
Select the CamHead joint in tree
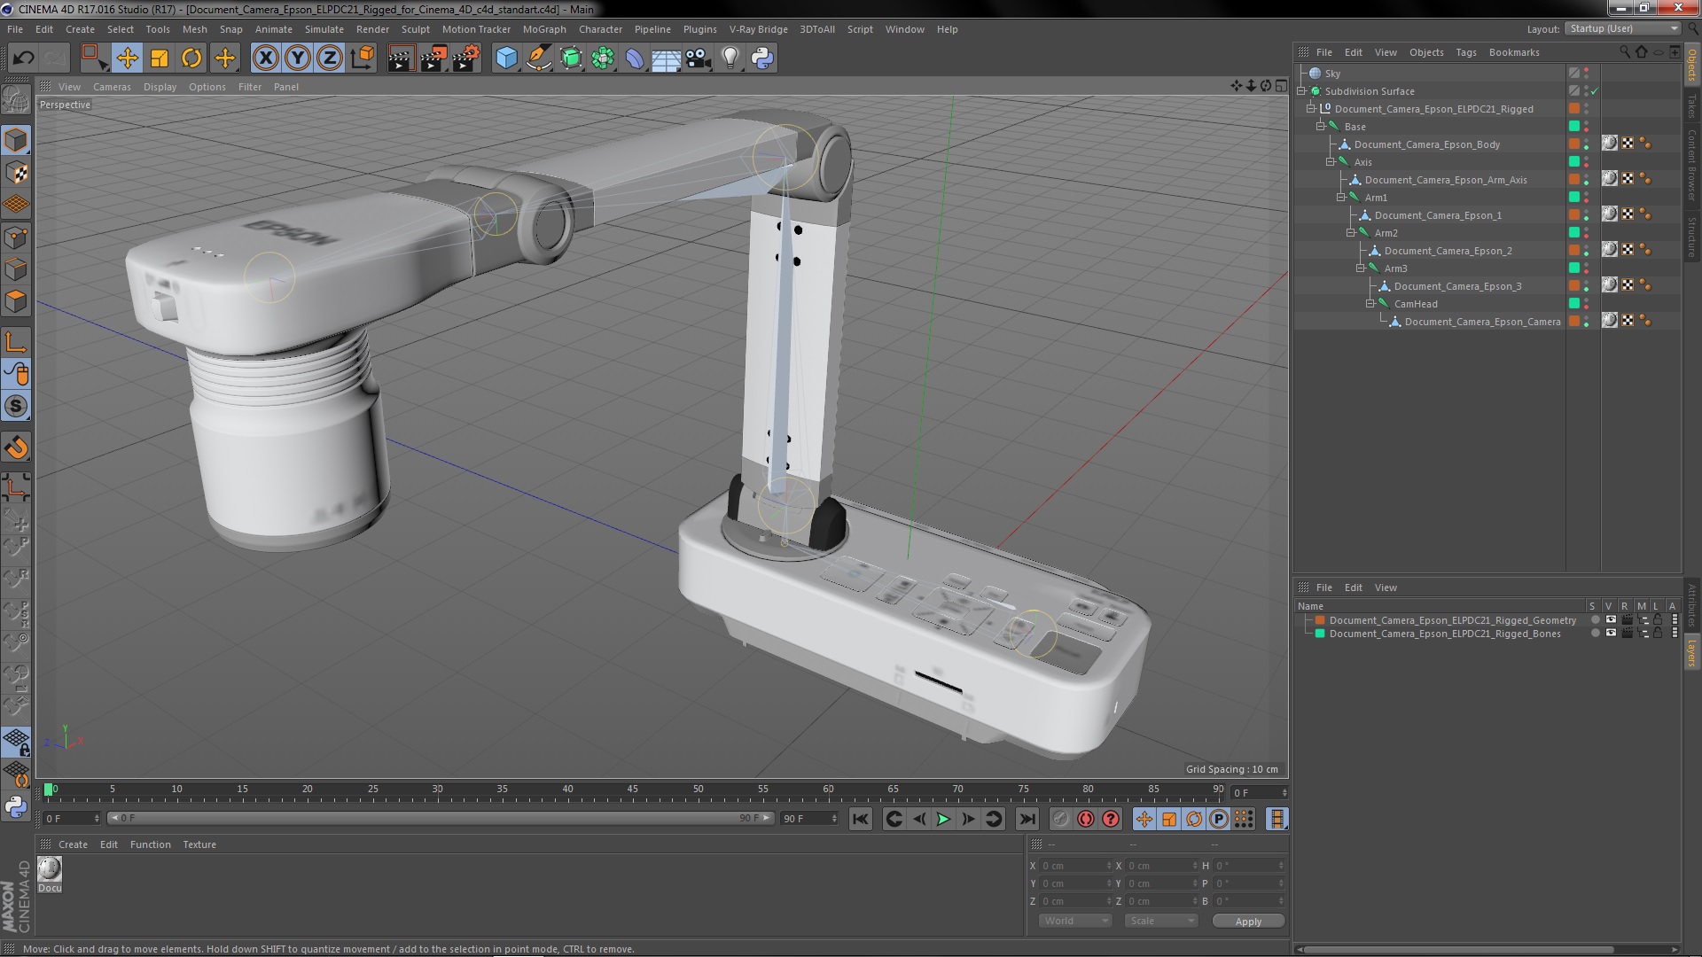(x=1415, y=304)
